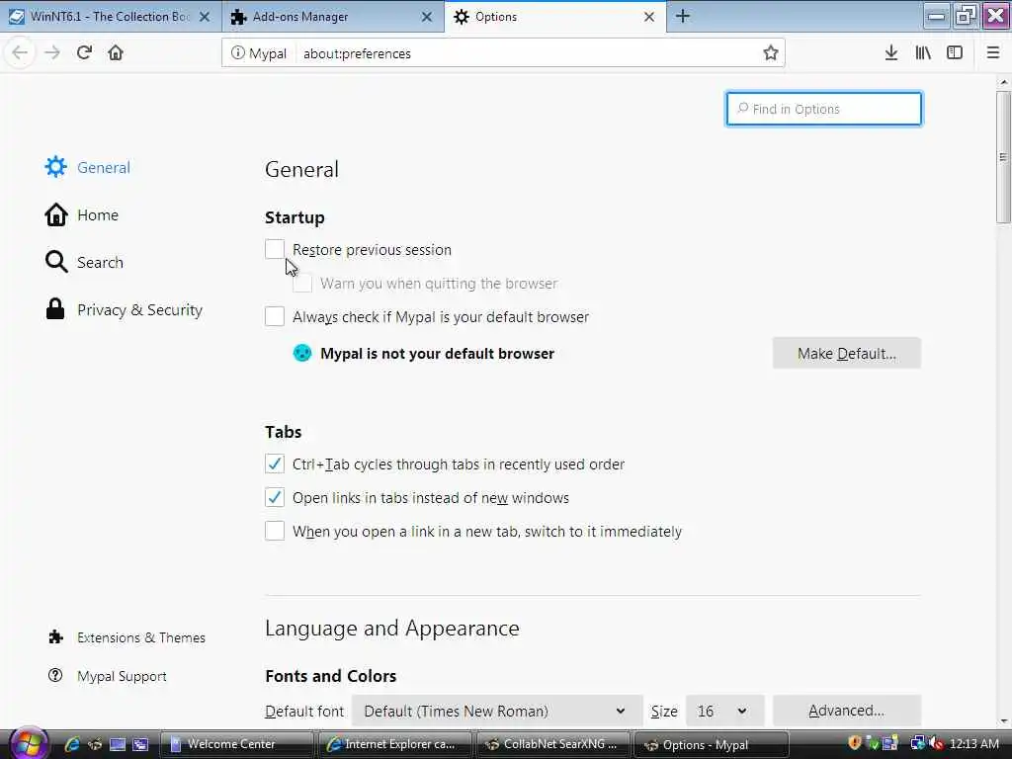Open the Library menu
Image resolution: width=1012 pixels, height=759 pixels.
click(x=923, y=53)
